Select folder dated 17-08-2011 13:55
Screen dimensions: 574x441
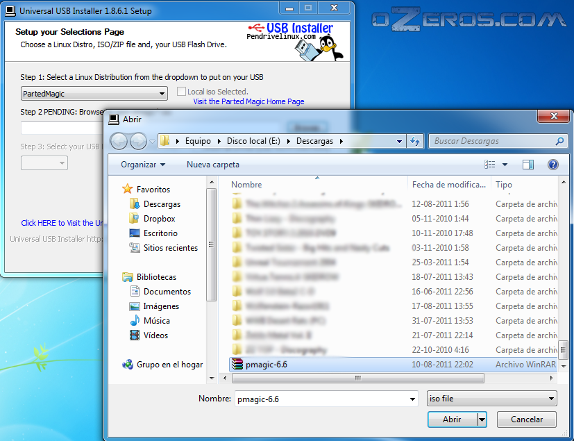(x=393, y=306)
